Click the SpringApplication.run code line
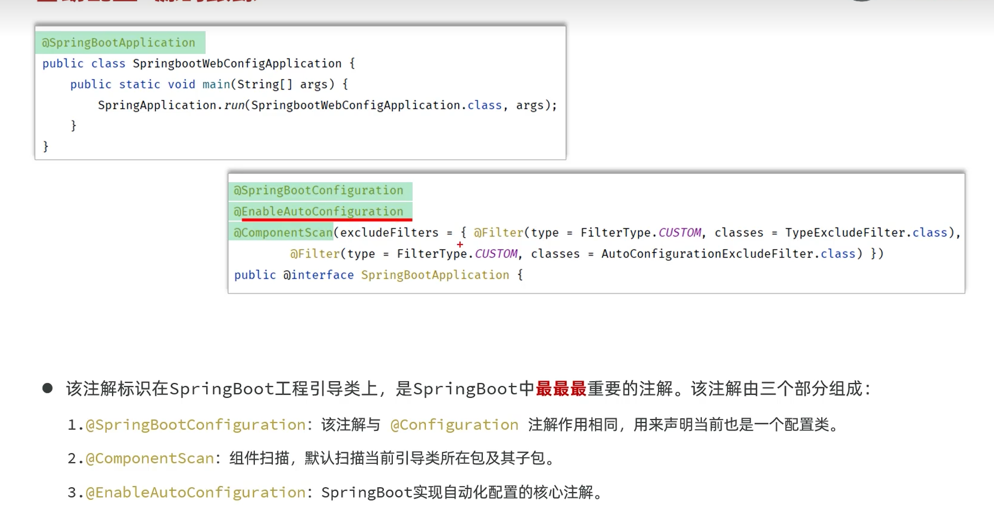 [x=328, y=105]
